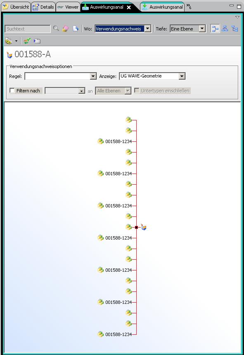Switch to the Details tab
244x355 pixels.
pyautogui.click(x=43, y=7)
